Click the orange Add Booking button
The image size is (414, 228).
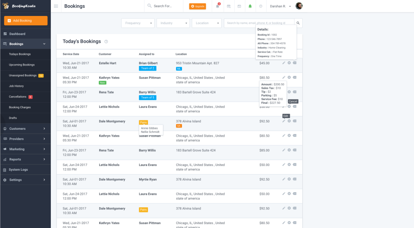[x=26, y=21]
